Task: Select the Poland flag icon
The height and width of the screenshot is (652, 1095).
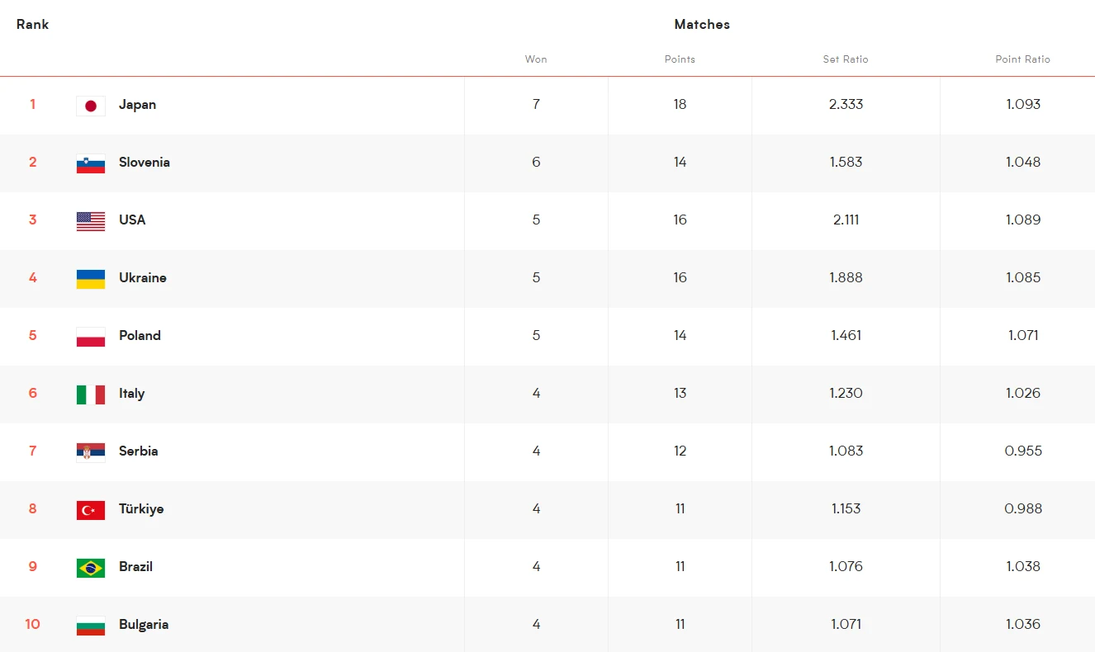Action: click(91, 337)
